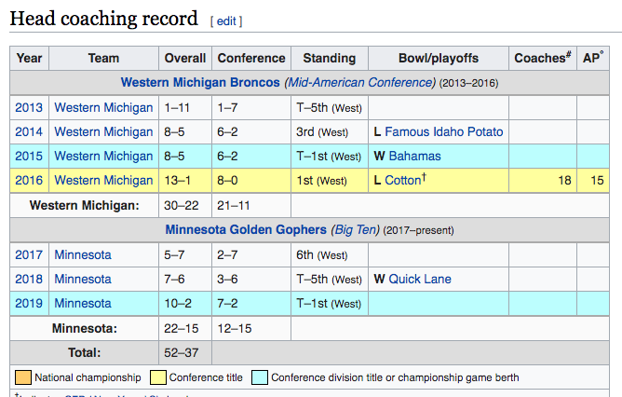622x397 pixels.
Task: Click the yellow Conference title legend swatch
Action: click(x=156, y=377)
